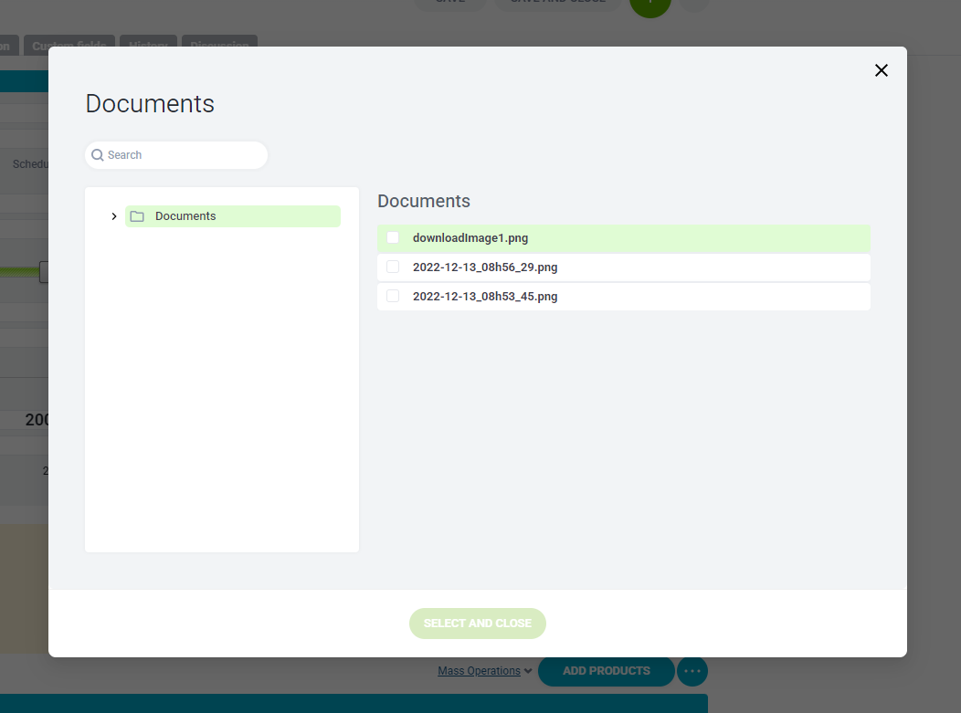Check the 2022-12-13_08h56_29.png checkbox
The height and width of the screenshot is (713, 961).
coord(393,267)
